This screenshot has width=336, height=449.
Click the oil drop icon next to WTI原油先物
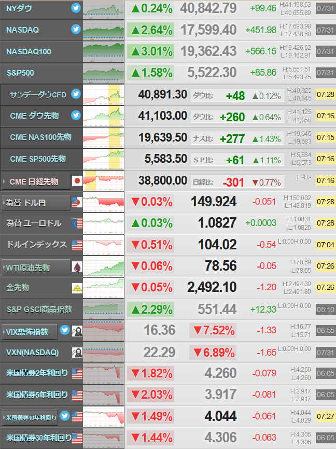coord(77,267)
